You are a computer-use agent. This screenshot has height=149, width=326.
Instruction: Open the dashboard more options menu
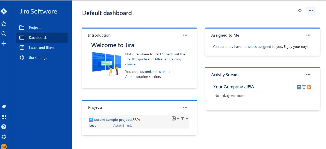point(310,11)
